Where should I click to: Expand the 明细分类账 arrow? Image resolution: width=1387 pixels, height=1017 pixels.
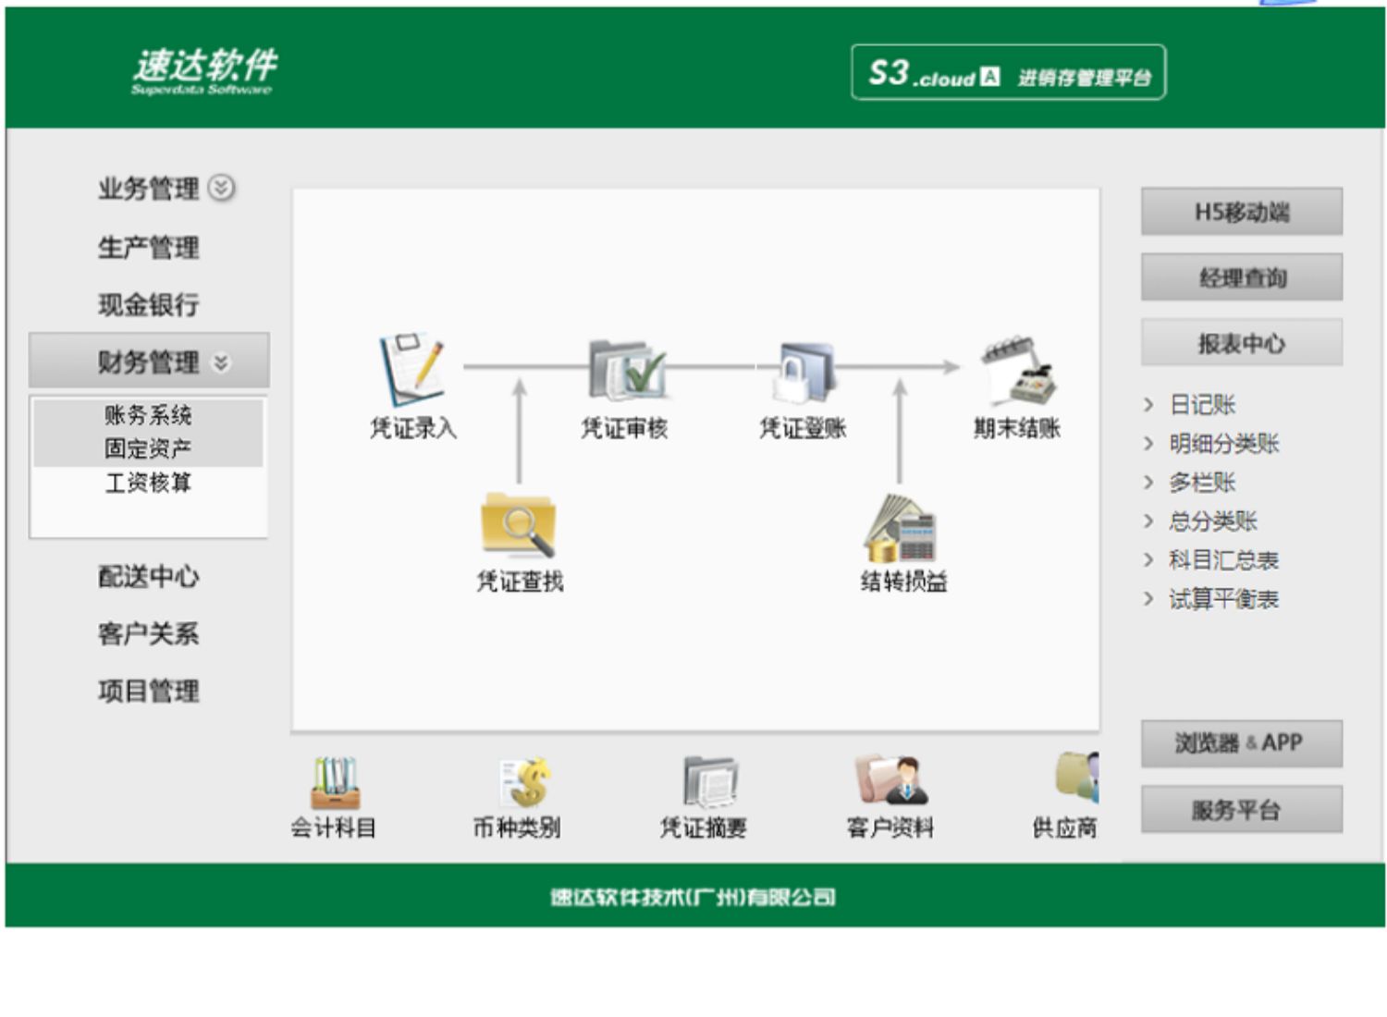pyautogui.click(x=1148, y=444)
